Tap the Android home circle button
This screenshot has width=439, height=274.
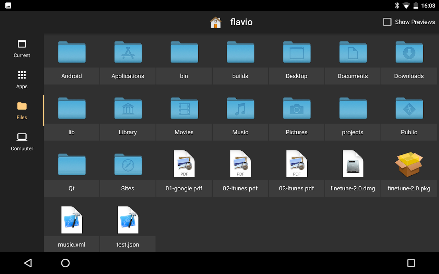point(65,263)
